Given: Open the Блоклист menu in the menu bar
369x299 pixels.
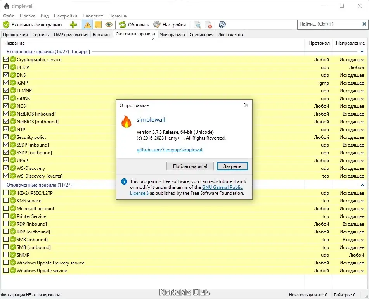Looking at the screenshot, I should [x=93, y=16].
